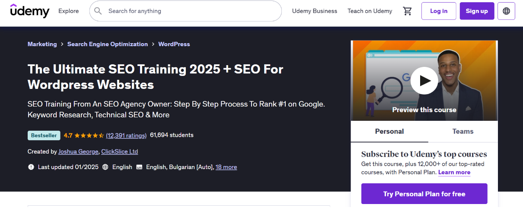The image size is (523, 223).
Task: Open ClickSlice Ltd instructor profile
Action: coord(120,151)
